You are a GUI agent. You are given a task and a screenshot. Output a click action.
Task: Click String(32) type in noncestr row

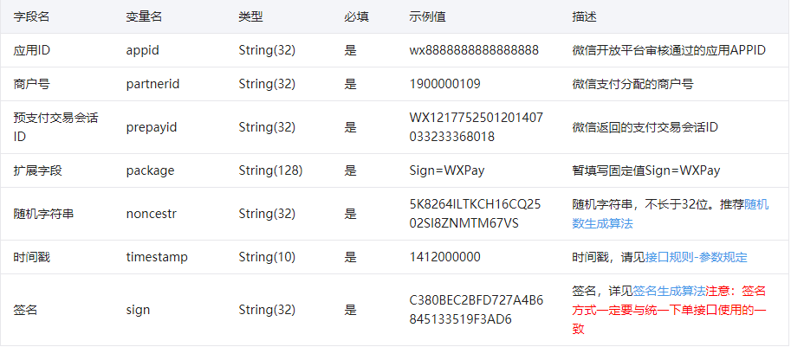pos(267,214)
